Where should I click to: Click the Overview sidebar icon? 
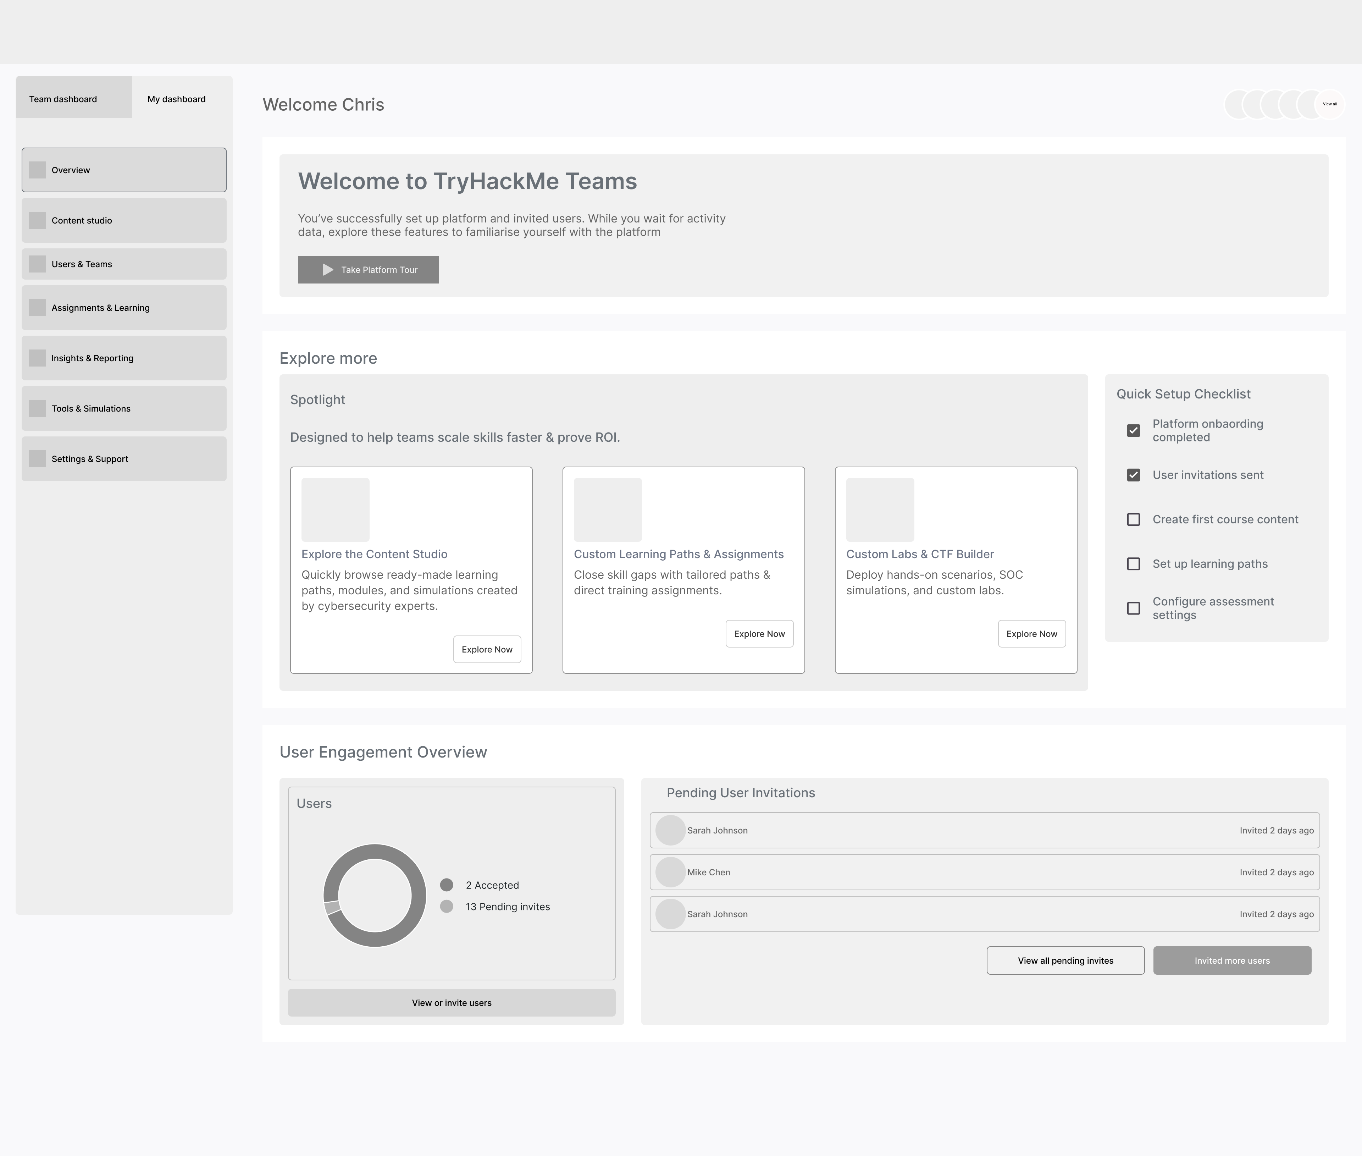[x=37, y=170]
